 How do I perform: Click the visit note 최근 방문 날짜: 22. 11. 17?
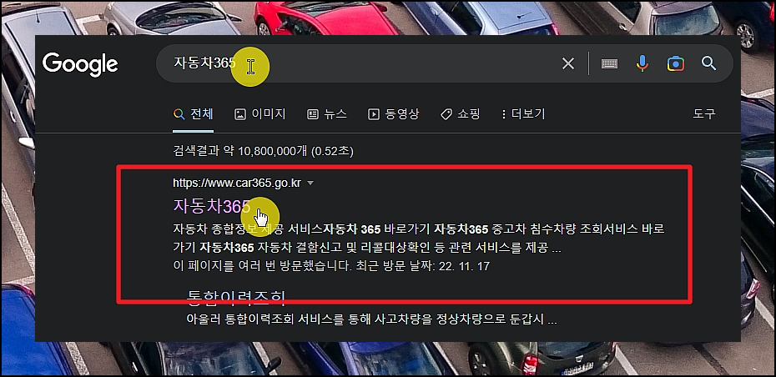point(423,266)
